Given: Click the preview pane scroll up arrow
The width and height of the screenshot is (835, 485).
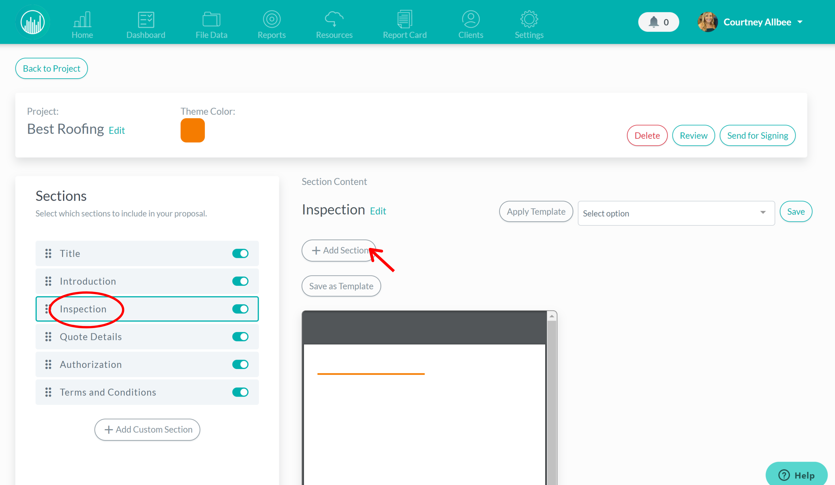Looking at the screenshot, I should pyautogui.click(x=552, y=316).
